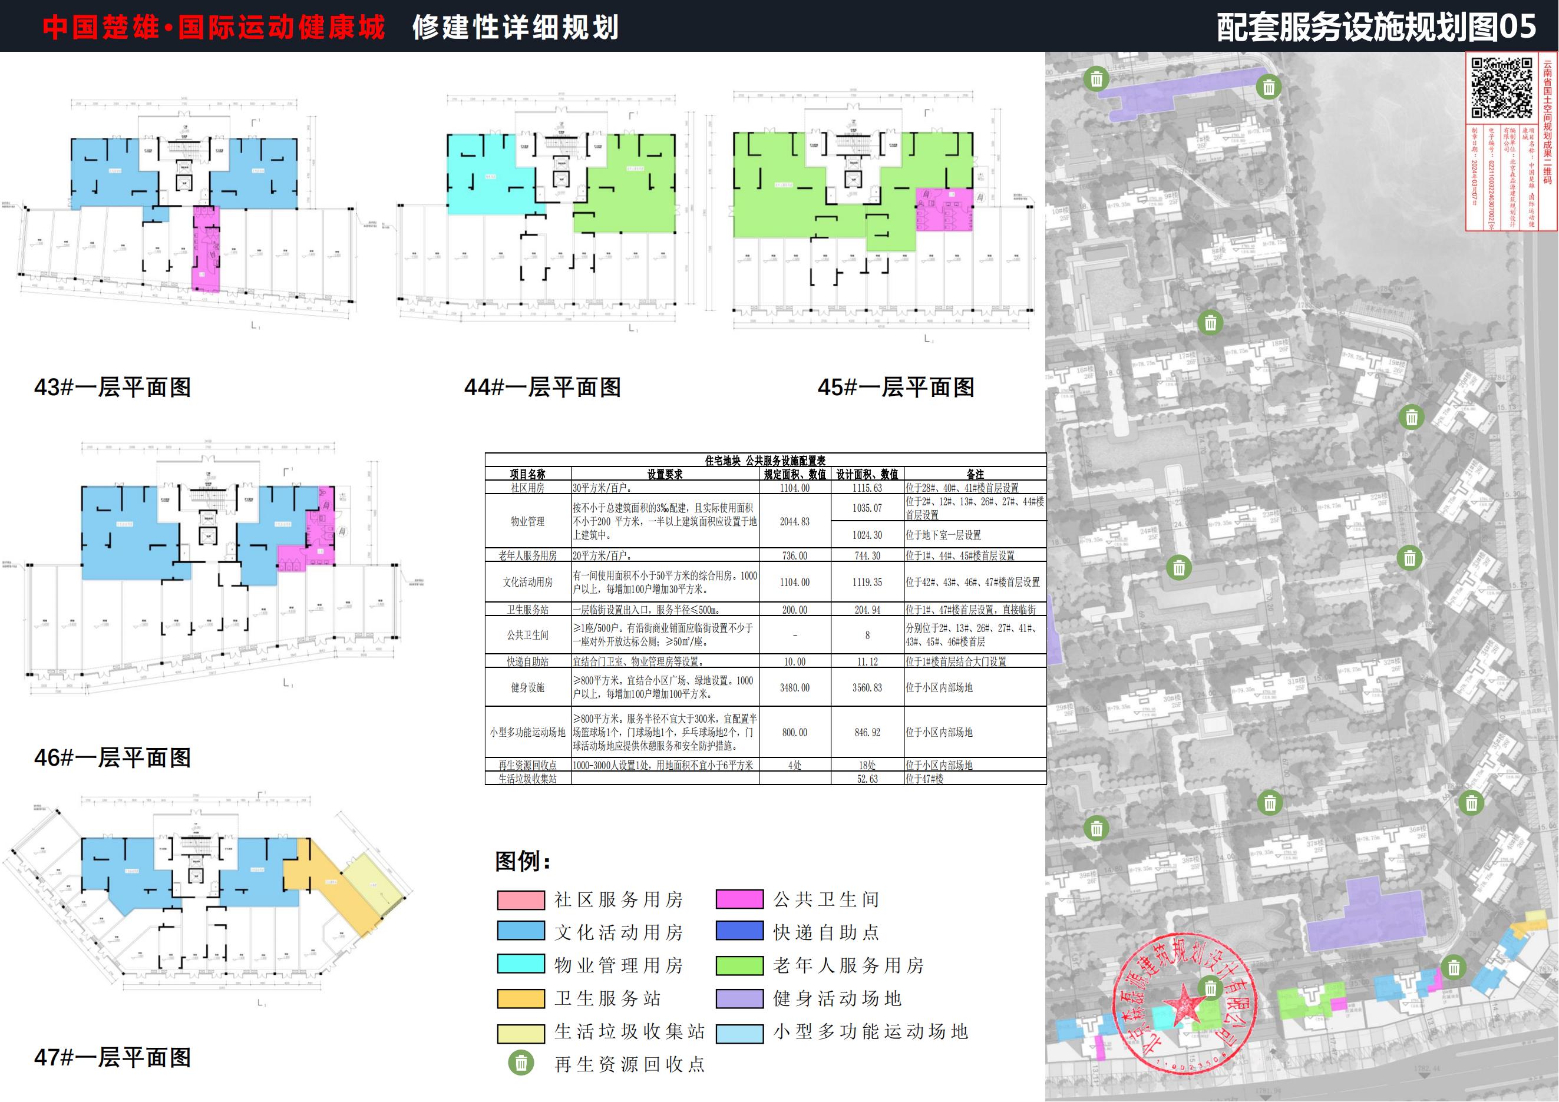Select the 物业管理用房 cyan legend swatch

pyautogui.click(x=521, y=964)
